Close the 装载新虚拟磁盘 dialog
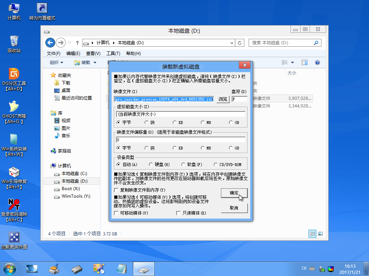Image resolution: width=369 pixels, height=276 pixels. coord(245,65)
